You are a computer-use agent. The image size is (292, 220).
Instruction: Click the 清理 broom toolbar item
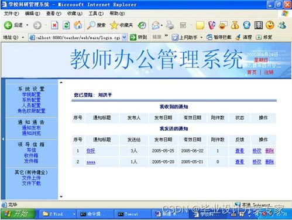coord(243,37)
